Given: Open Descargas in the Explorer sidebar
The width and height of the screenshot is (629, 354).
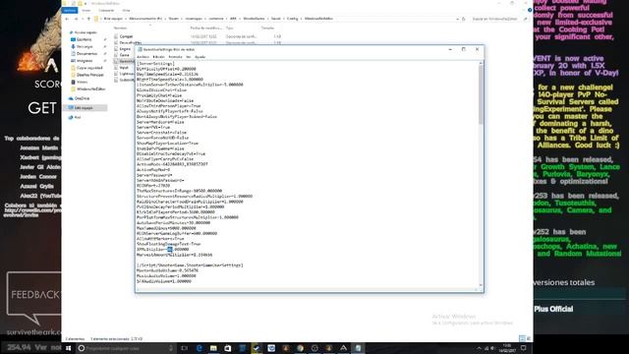Looking at the screenshot, I should click(x=85, y=46).
